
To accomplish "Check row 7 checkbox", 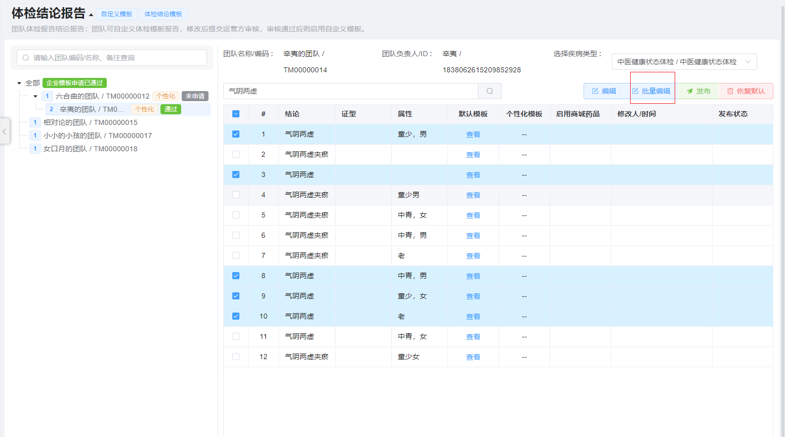I will click(x=236, y=255).
